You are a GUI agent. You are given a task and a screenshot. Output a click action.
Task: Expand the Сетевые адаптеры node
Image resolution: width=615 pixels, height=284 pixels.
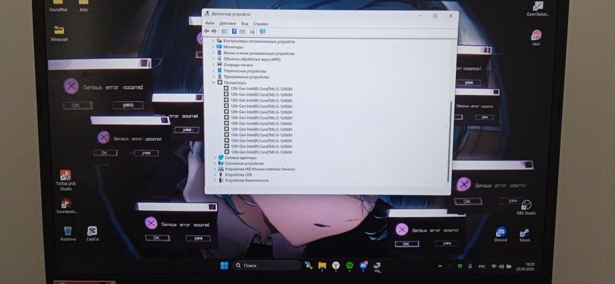[214, 157]
